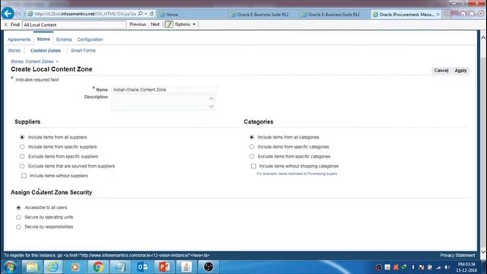Click the Find text input box
This screenshot has width=487, height=274.
coord(75,24)
